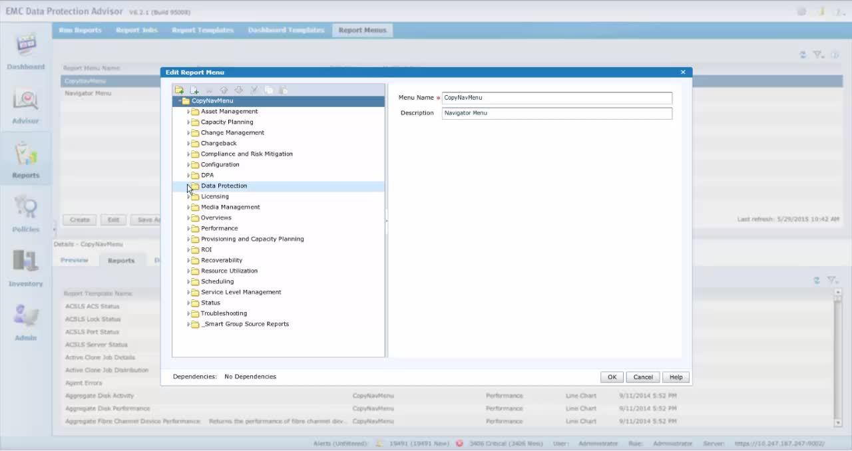Click the Description input field
This screenshot has width=852, height=451.
click(x=557, y=113)
